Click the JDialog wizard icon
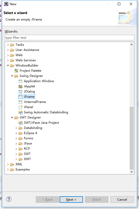Image resolution: width=139 pixels, height=209 pixels. pyautogui.click(x=20, y=92)
